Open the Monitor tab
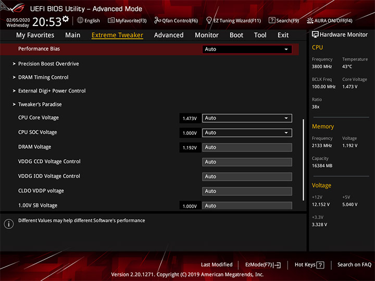 pyautogui.click(x=207, y=35)
